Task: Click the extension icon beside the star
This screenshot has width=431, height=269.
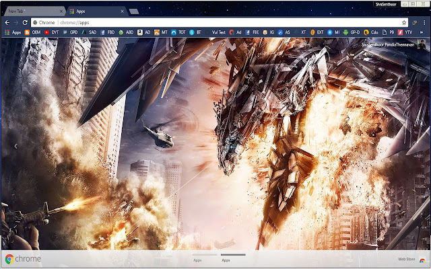Action: [414, 22]
